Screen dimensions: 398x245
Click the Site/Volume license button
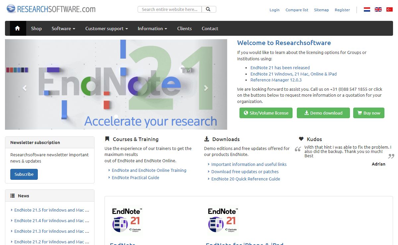[266, 113]
